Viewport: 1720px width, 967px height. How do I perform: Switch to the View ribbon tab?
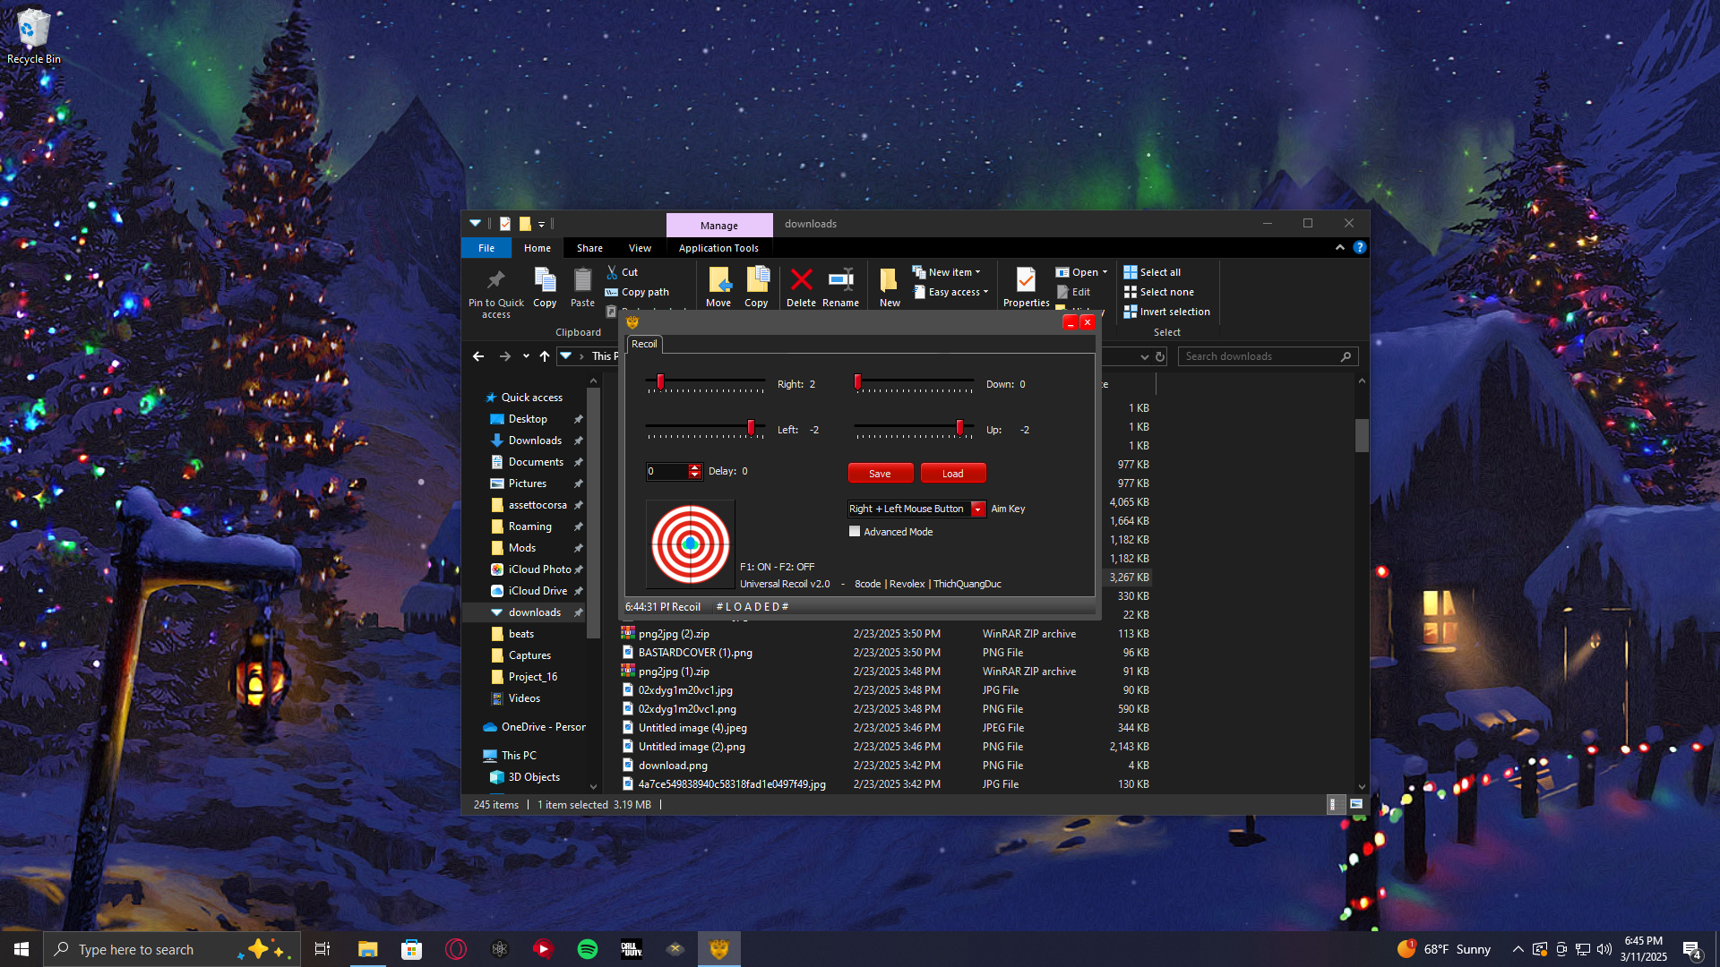(640, 248)
